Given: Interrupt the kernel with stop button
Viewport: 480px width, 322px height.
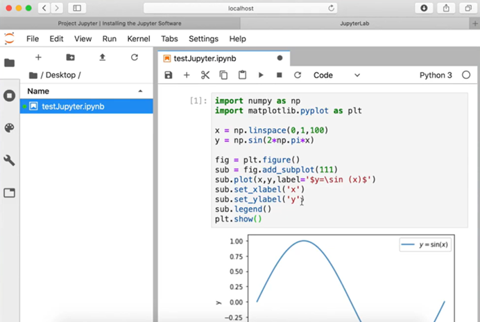Looking at the screenshot, I should point(279,75).
